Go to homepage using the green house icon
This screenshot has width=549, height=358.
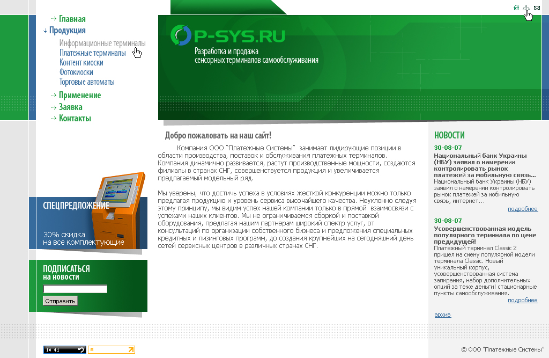tap(516, 8)
